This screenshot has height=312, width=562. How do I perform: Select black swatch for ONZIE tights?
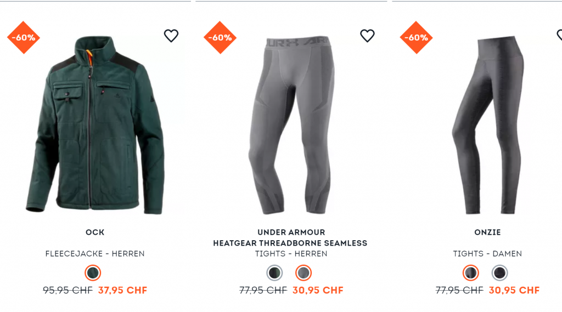[499, 273]
